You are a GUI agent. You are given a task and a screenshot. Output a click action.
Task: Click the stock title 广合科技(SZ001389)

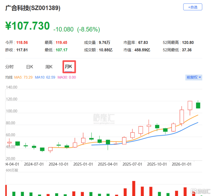pos(33,8)
